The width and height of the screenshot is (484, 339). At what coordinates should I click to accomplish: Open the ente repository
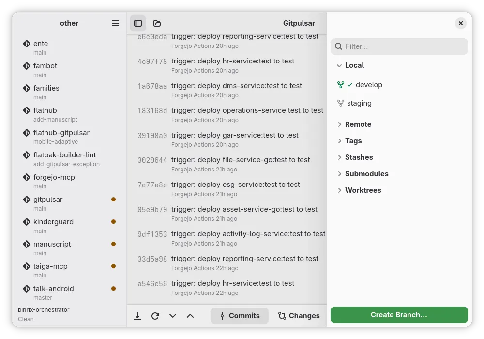[69, 47]
